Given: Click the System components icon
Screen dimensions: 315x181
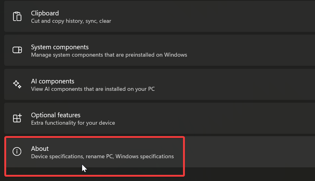Looking at the screenshot, I should 18,50.
